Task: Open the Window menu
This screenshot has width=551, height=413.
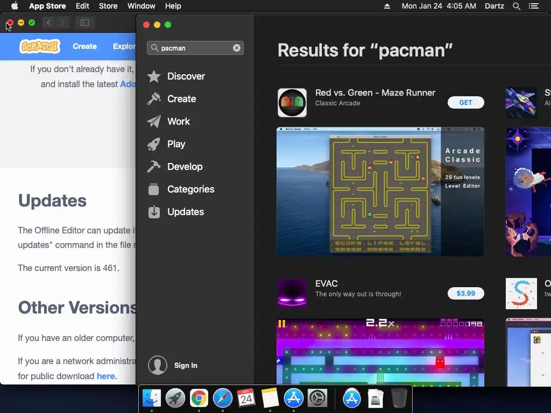Action: click(142, 6)
